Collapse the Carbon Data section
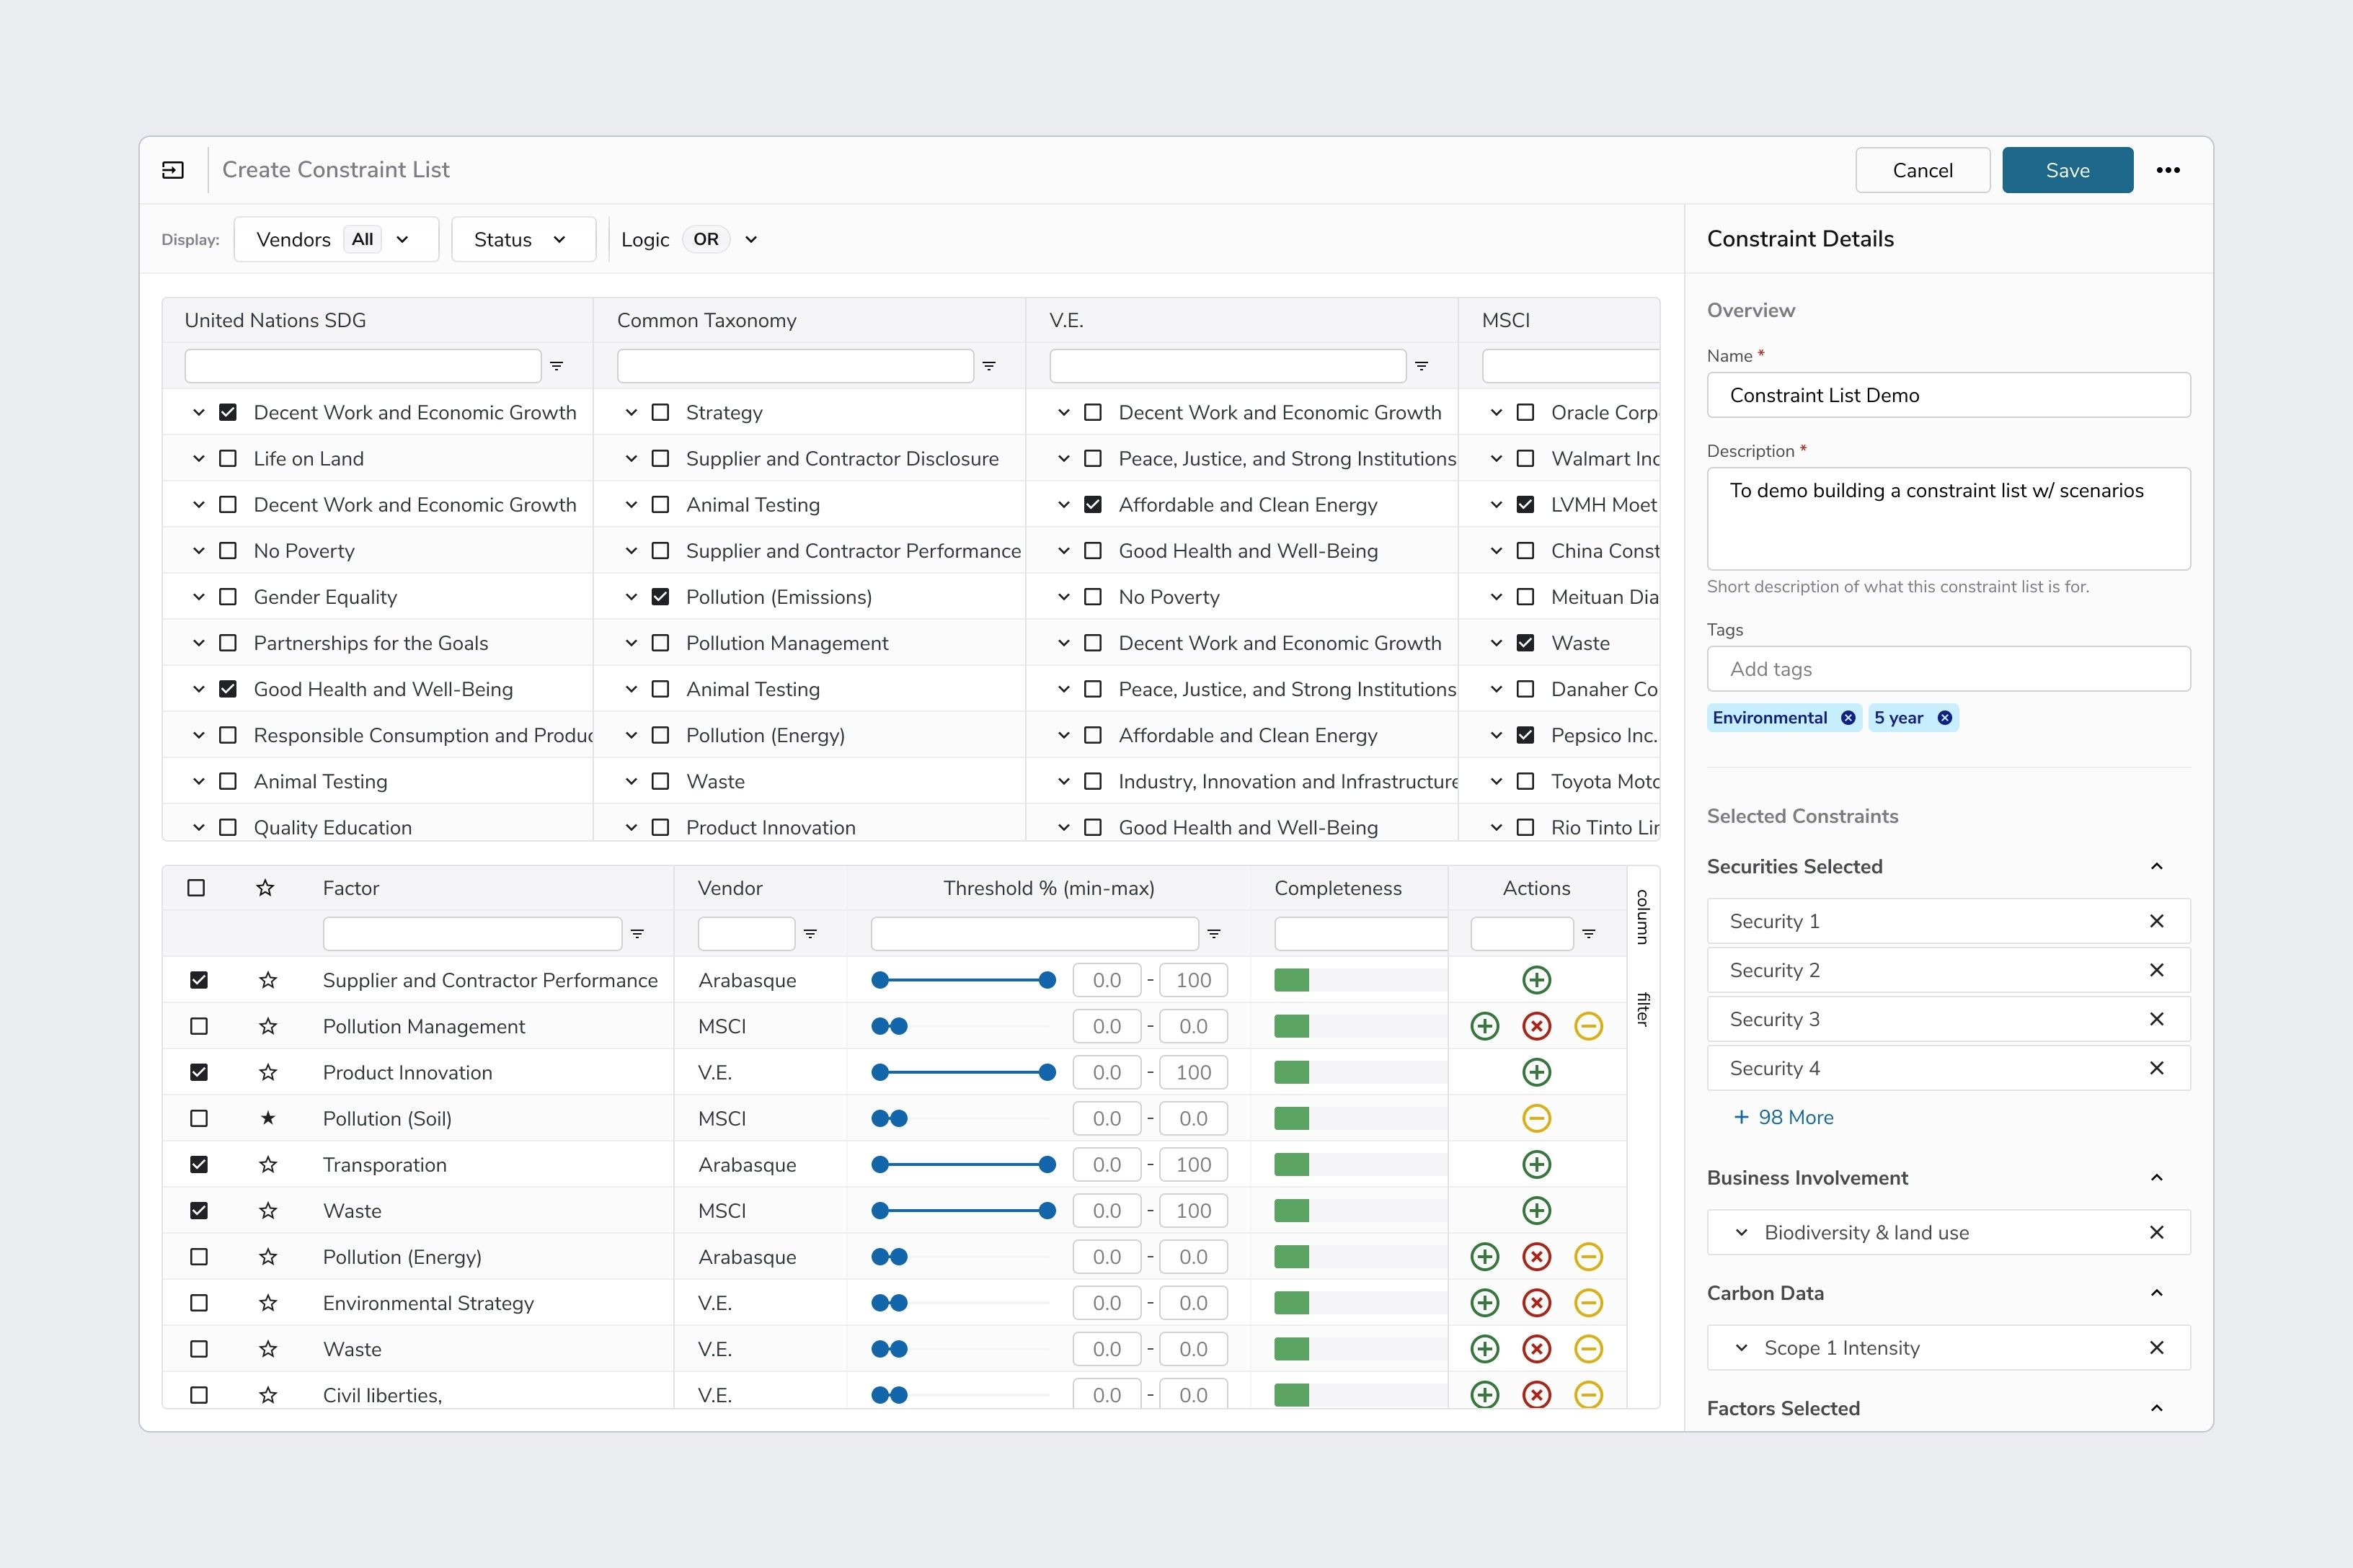Image resolution: width=2353 pixels, height=1568 pixels. (2157, 1293)
